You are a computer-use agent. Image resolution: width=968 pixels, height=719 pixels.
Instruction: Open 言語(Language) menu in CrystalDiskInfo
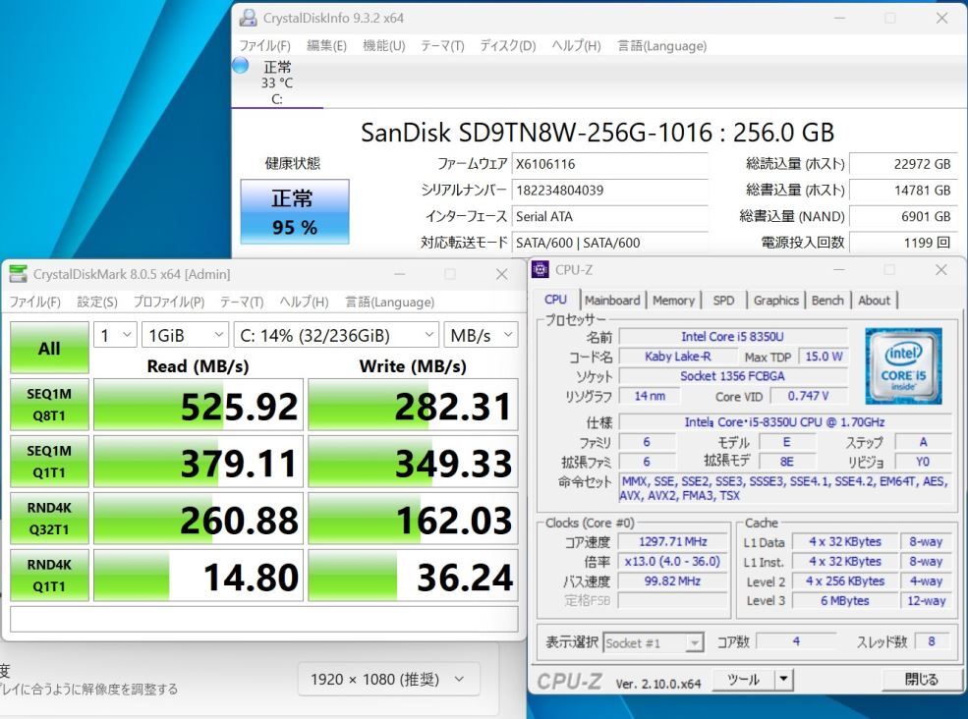[x=661, y=45]
